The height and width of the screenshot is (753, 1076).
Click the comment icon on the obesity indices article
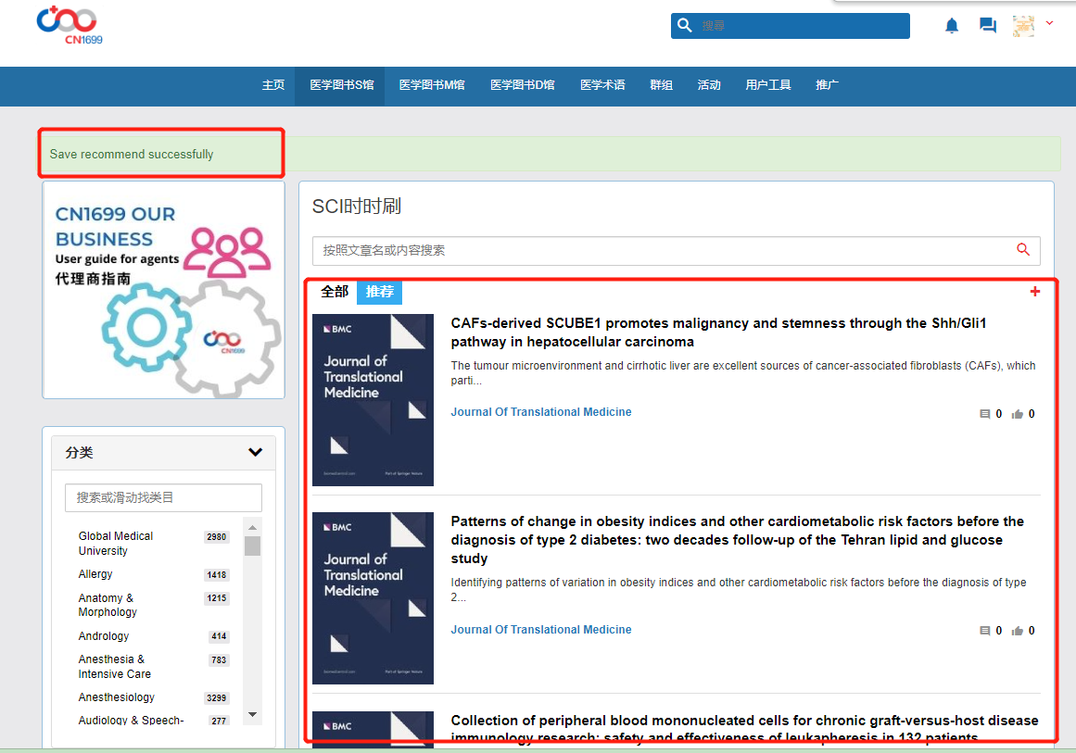click(985, 631)
